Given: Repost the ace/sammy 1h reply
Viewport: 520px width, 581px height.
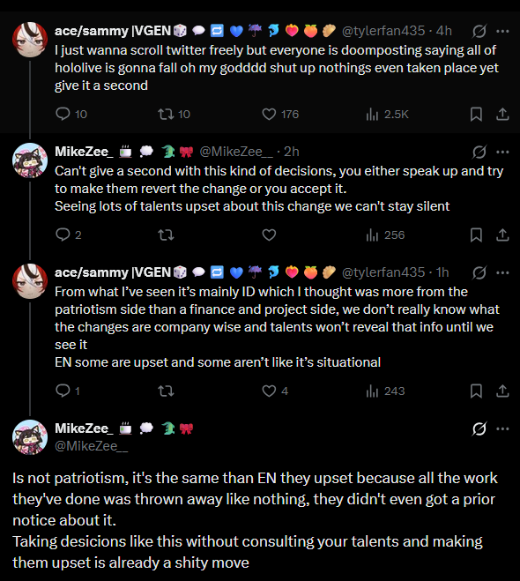Looking at the screenshot, I should coord(166,391).
